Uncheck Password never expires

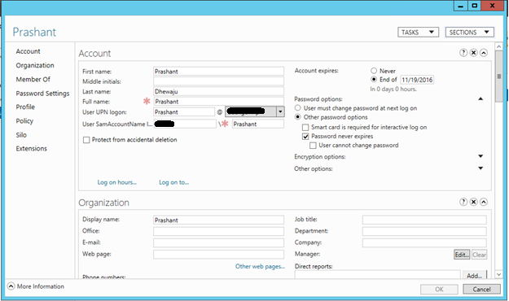[305, 136]
